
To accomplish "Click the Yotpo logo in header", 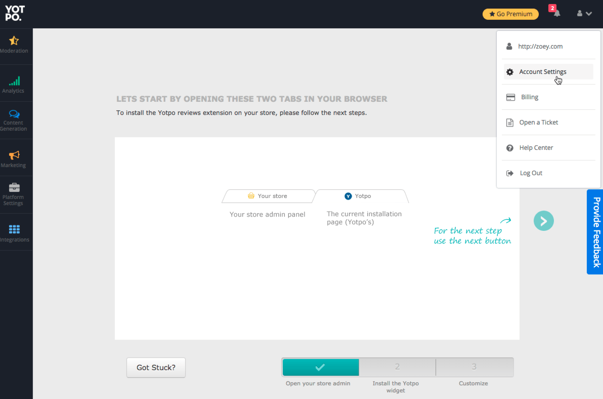I will tap(15, 14).
